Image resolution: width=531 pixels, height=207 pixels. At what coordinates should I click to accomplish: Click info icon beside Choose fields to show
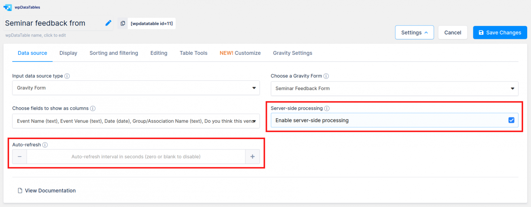93,108
